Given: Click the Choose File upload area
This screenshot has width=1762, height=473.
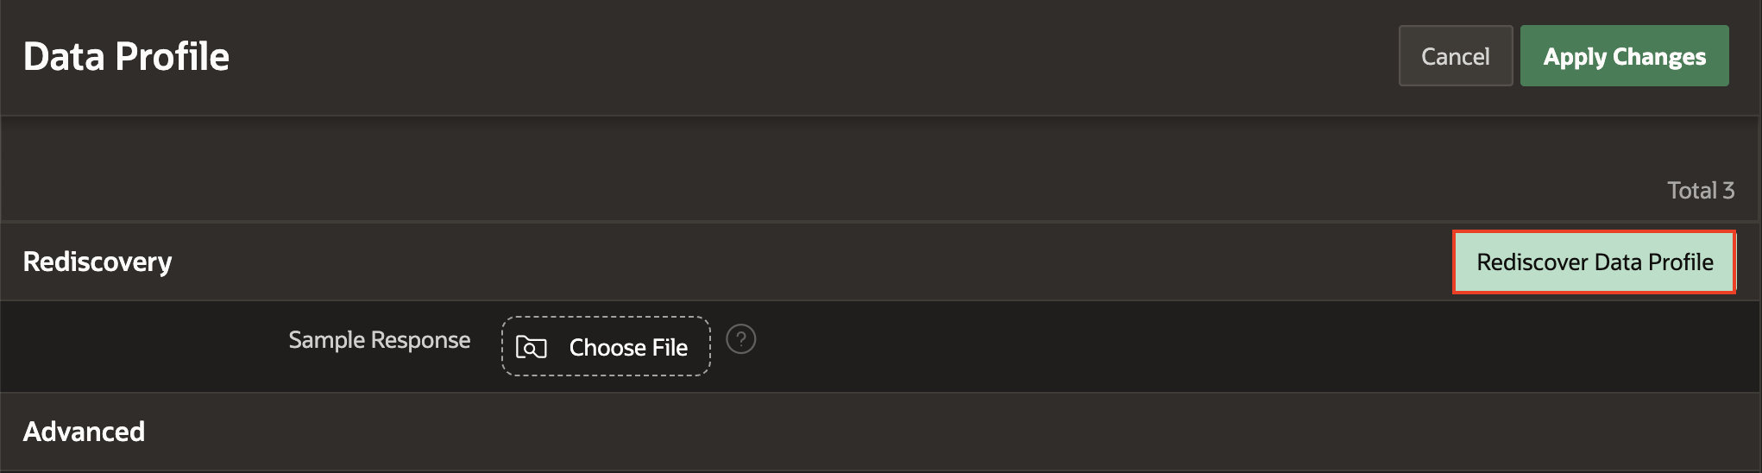Looking at the screenshot, I should pos(606,347).
